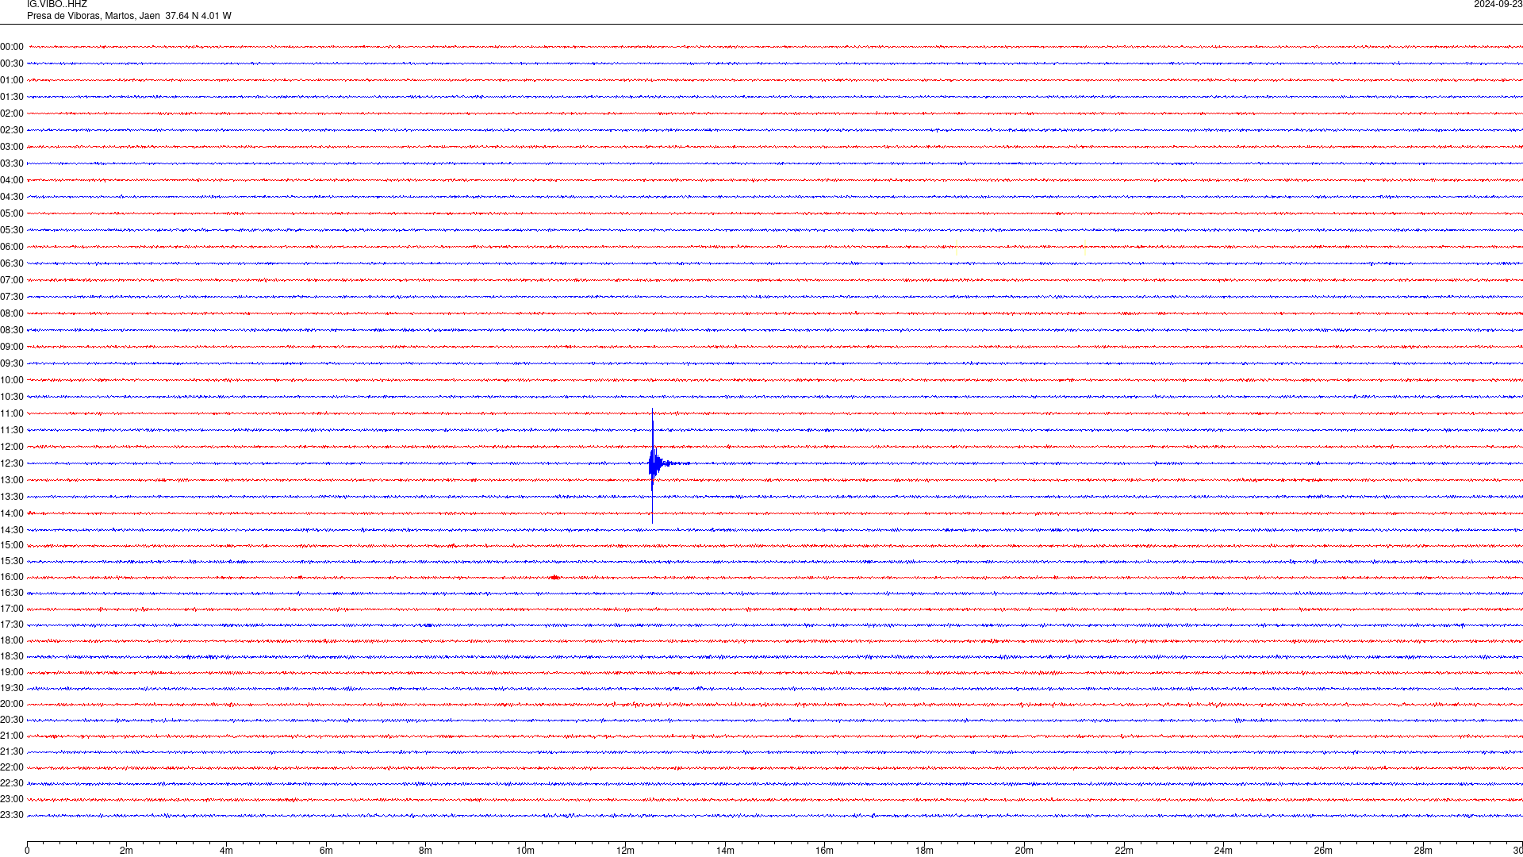The height and width of the screenshot is (857, 1523).
Task: Click the 26m time axis tick label
Action: click(1323, 851)
